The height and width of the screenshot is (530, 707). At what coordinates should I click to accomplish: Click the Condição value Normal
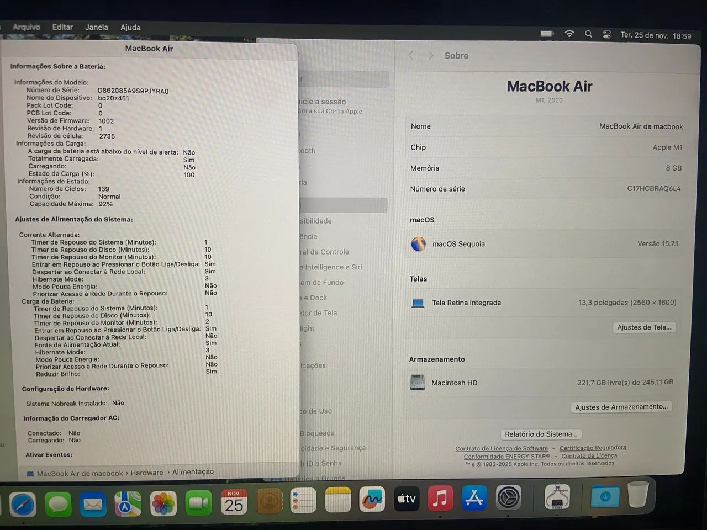[109, 197]
